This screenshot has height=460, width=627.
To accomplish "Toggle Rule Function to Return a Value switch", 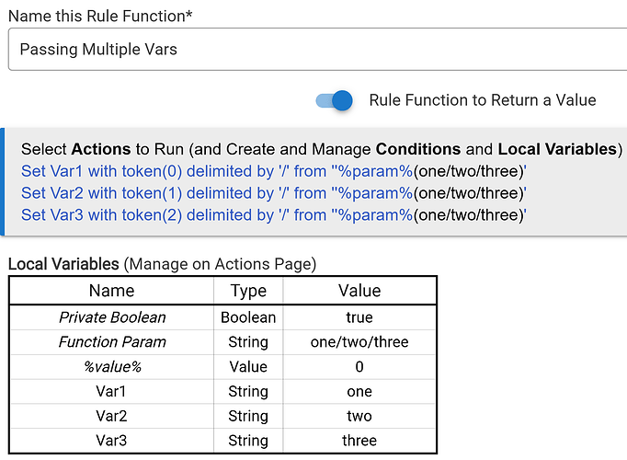I will pos(335,100).
